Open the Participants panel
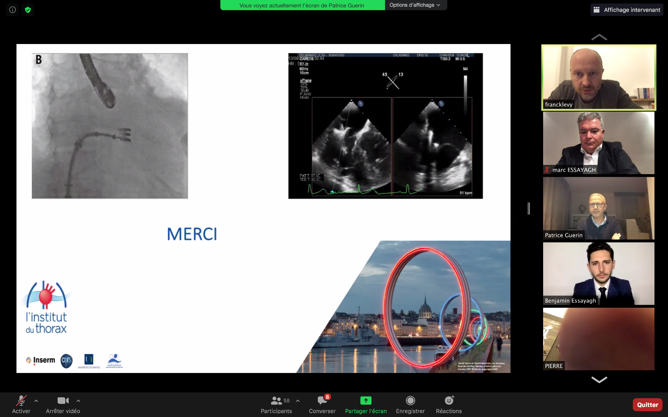The width and height of the screenshot is (668, 417). click(276, 404)
